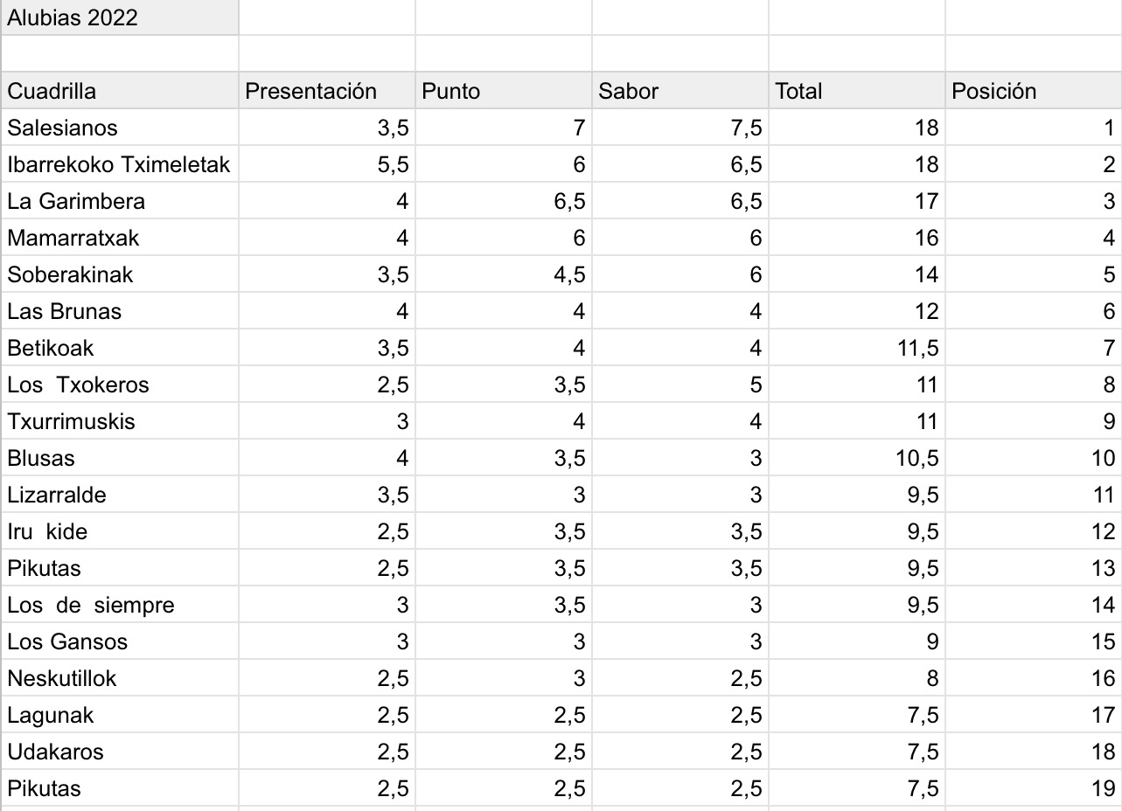Click the Punto header cell

504,91
